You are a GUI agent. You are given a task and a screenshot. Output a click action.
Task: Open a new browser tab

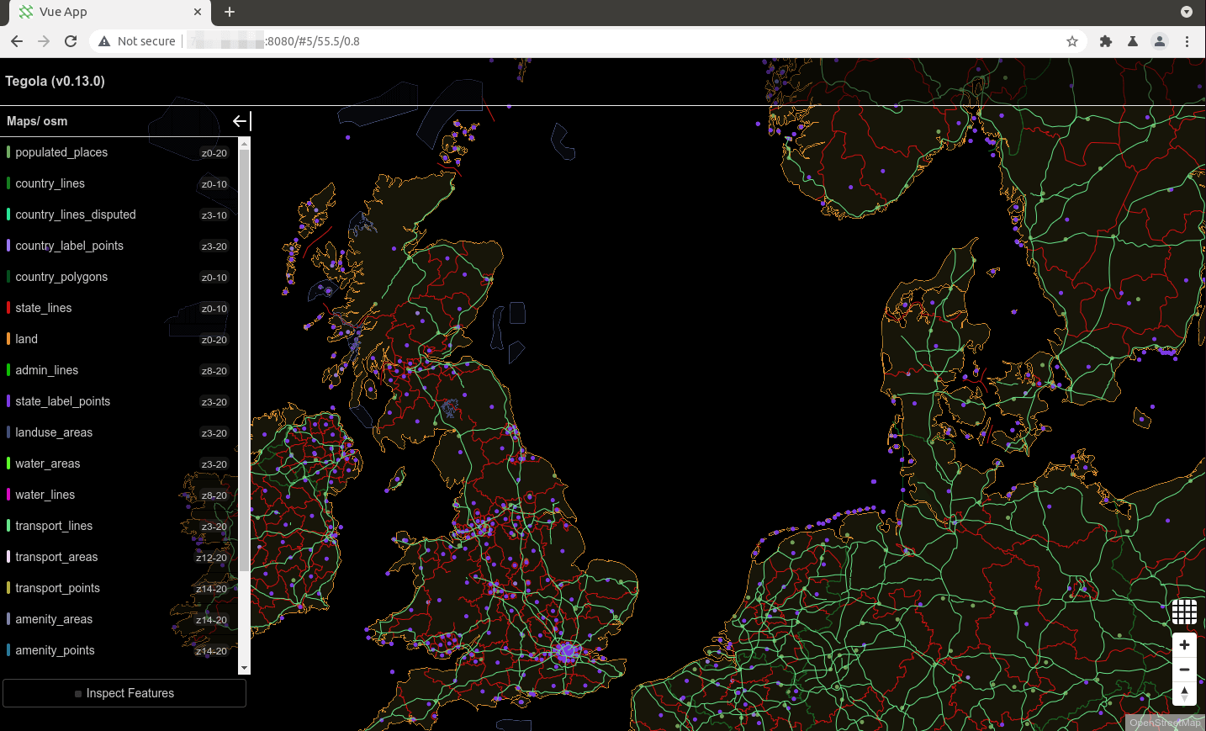[x=230, y=12]
